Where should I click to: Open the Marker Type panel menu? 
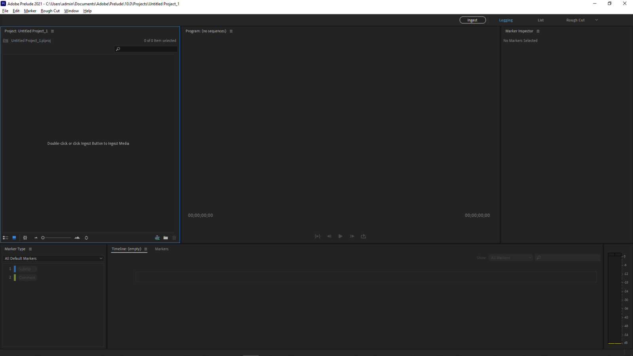pos(30,249)
